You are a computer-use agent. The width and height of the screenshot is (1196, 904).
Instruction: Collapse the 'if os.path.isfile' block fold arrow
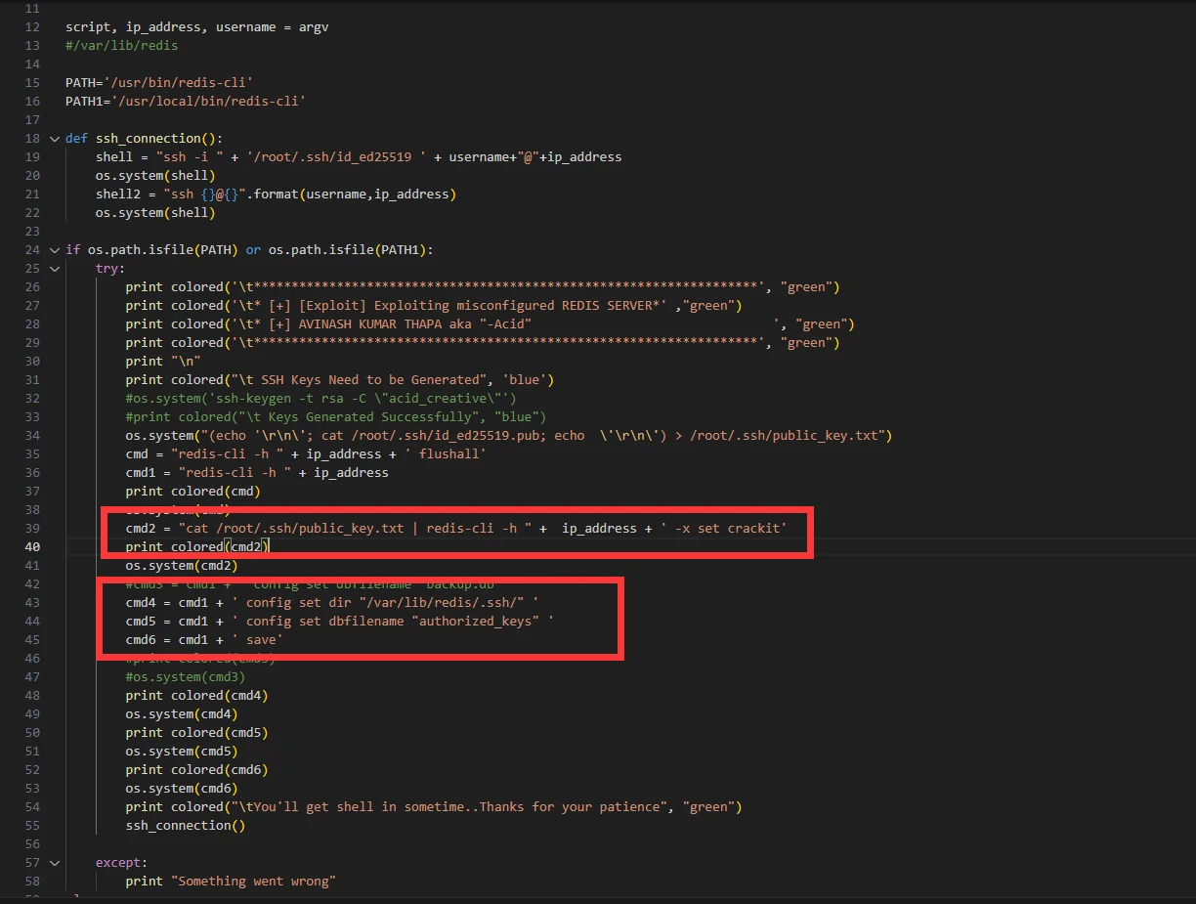pos(55,249)
